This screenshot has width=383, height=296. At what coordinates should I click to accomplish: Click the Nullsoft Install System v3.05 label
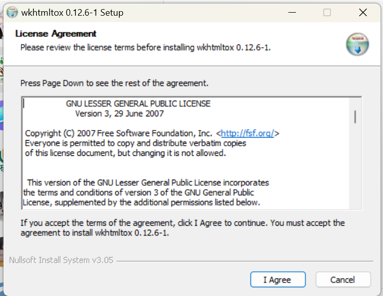pyautogui.click(x=61, y=260)
